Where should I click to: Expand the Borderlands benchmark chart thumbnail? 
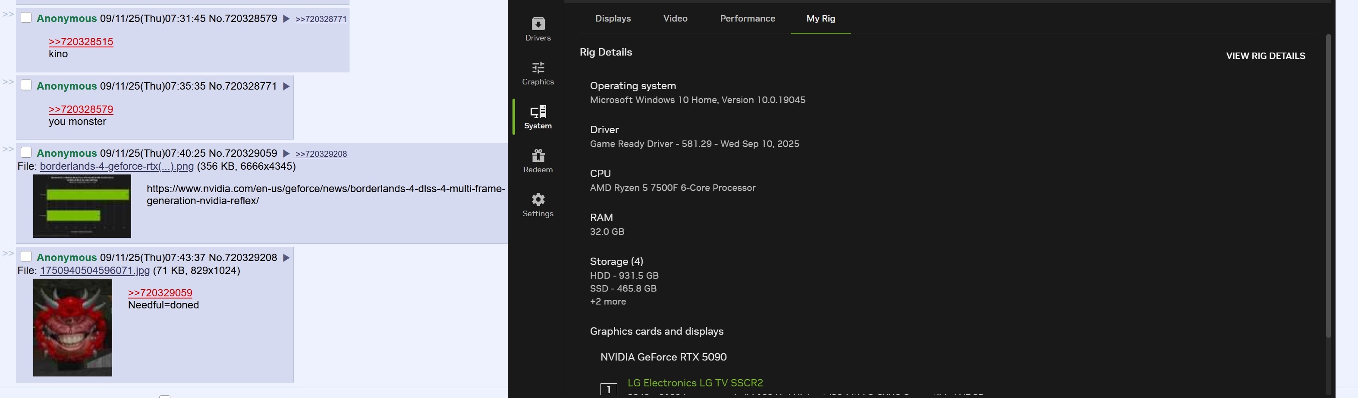(x=82, y=206)
